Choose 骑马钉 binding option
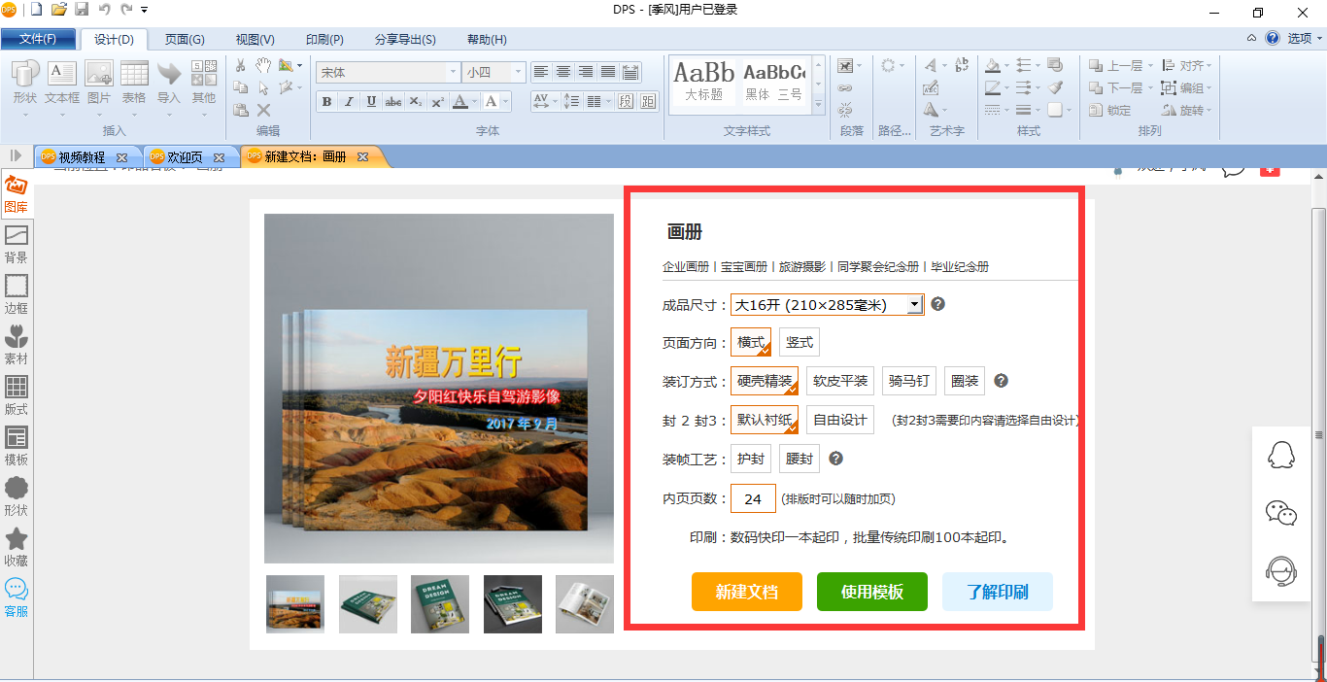 pos(910,382)
